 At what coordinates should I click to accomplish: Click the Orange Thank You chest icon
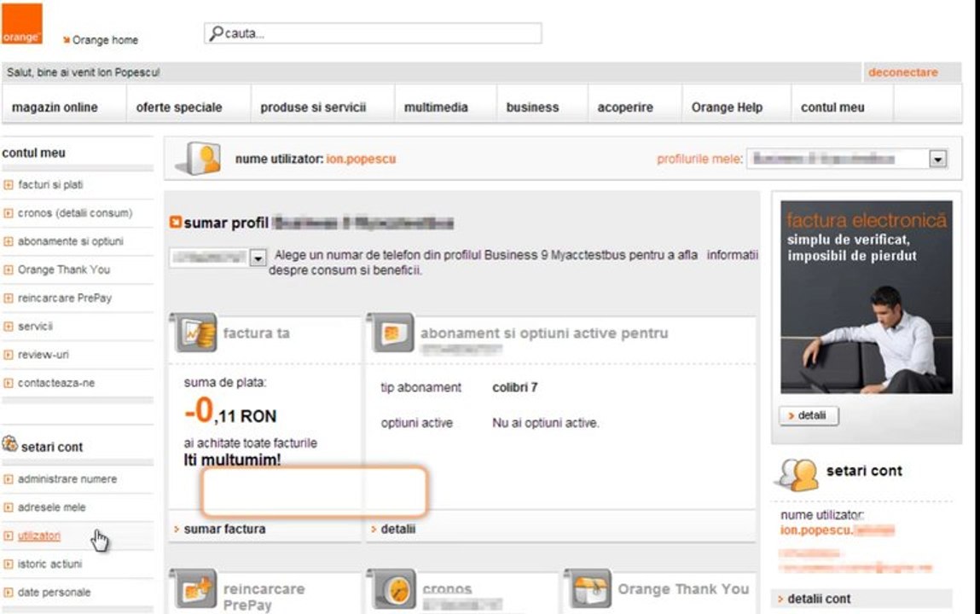click(x=589, y=588)
